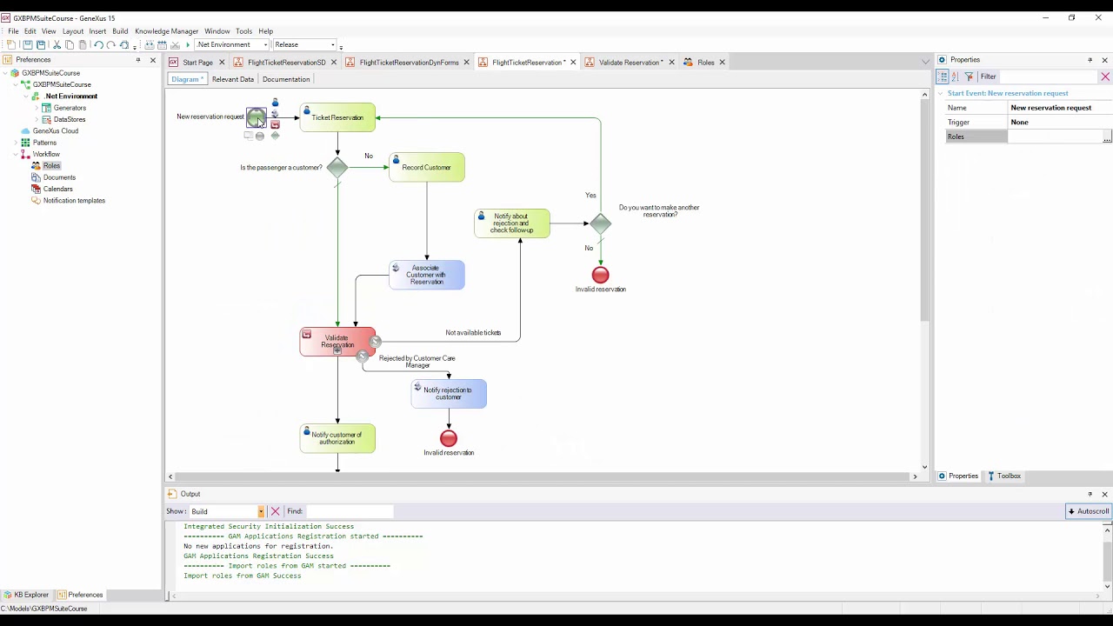Screen dimensions: 1113x626
Task: Select GeneXus Cloud tree item
Action: click(x=55, y=131)
